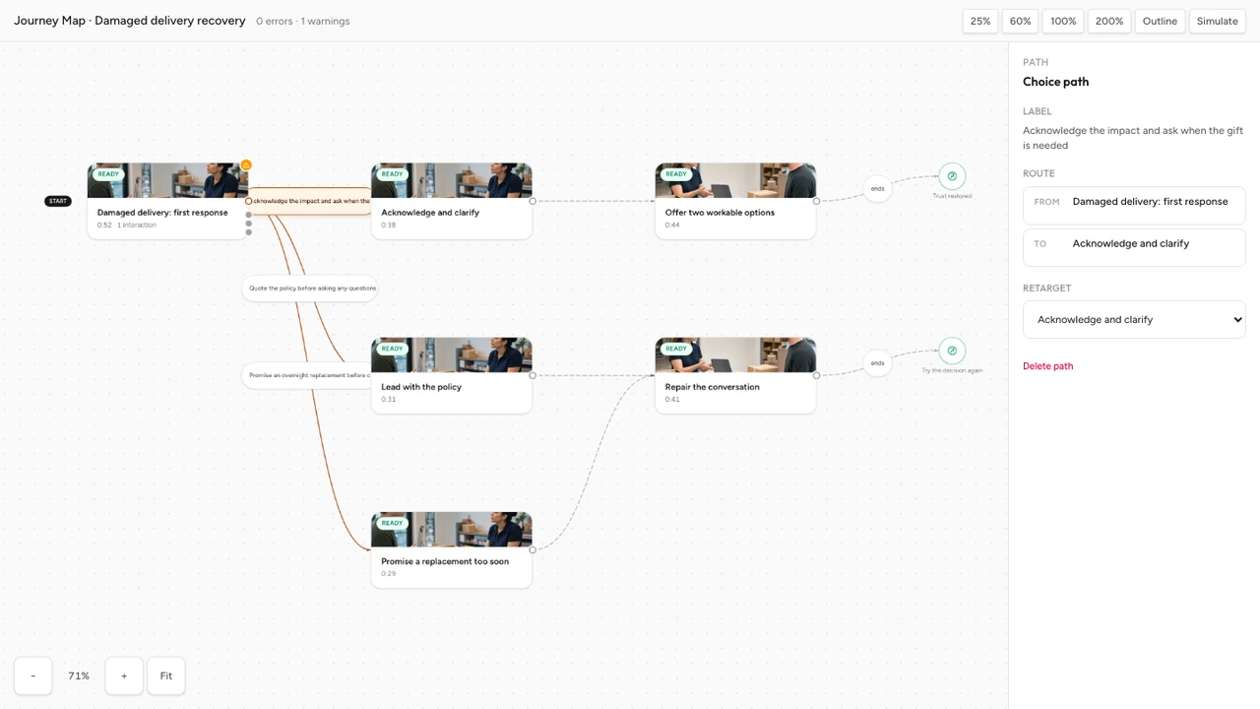Zoom out with the minus button
Screen dimensions: 1260x709
33,676
